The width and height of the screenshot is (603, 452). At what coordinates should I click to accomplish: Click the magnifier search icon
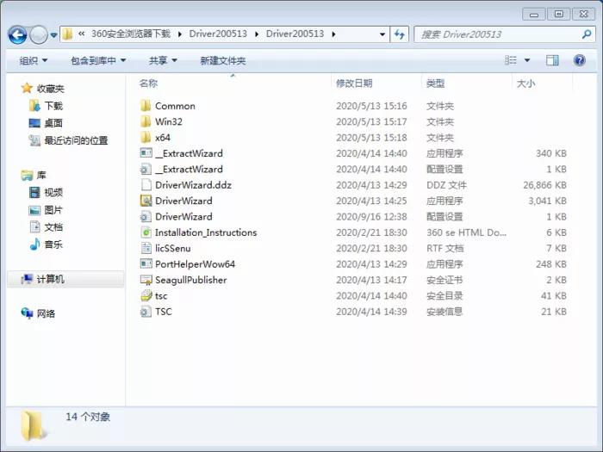click(587, 34)
